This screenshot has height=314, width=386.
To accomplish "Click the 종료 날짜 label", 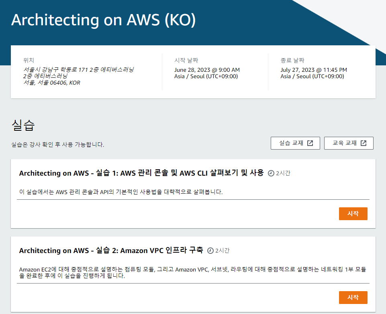I will [292, 60].
